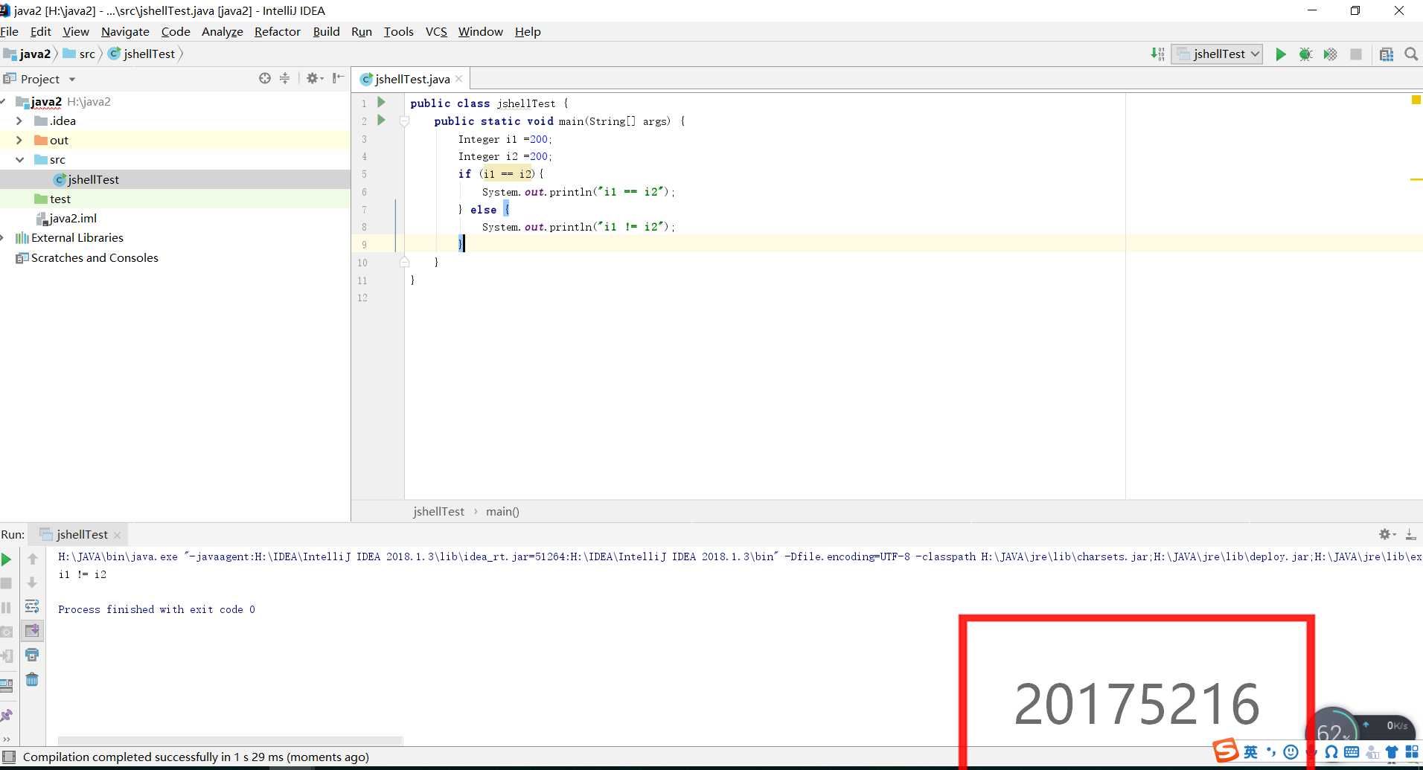Open the jshellTest run configuration dropdown
This screenshot has width=1423, height=770.
click(x=1217, y=54)
